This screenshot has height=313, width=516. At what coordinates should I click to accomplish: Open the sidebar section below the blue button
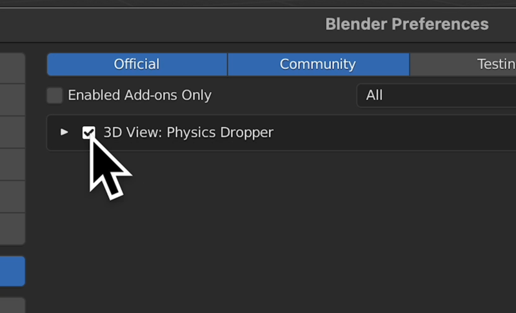coord(12,305)
